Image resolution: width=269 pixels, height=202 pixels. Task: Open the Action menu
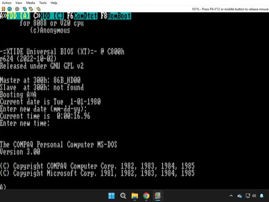pyautogui.click(x=7, y=3)
